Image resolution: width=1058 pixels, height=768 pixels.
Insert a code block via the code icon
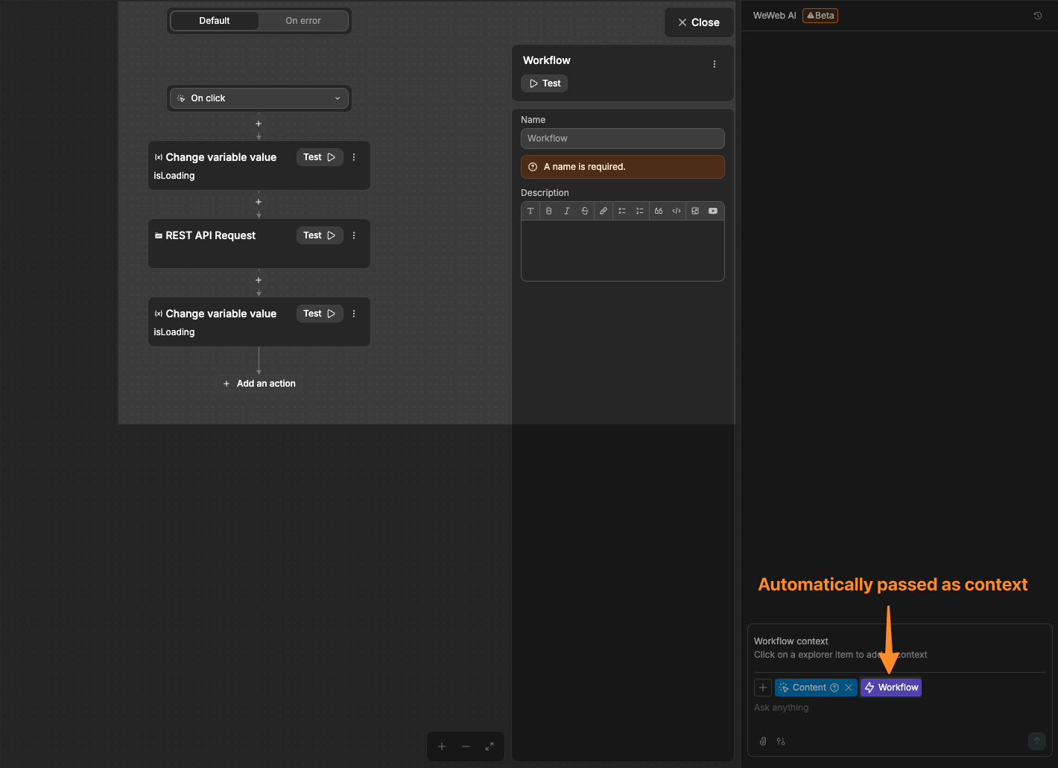tap(677, 211)
